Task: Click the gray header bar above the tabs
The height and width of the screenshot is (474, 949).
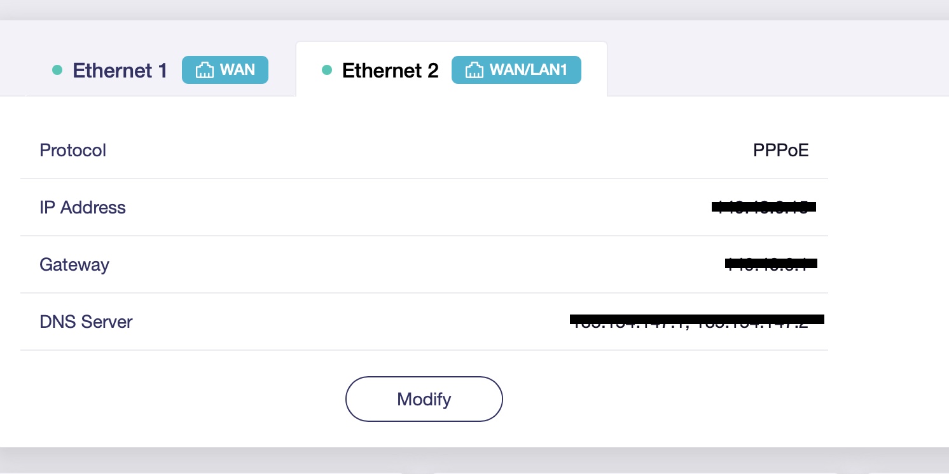Action: [x=474, y=10]
